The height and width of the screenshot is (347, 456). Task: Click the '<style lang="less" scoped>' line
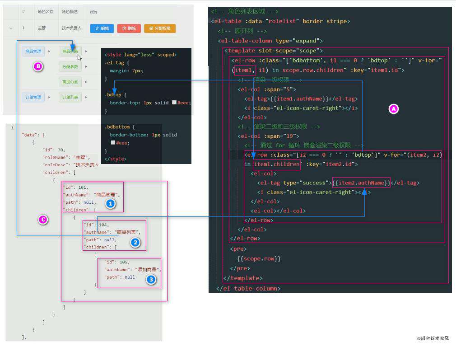[140, 55]
